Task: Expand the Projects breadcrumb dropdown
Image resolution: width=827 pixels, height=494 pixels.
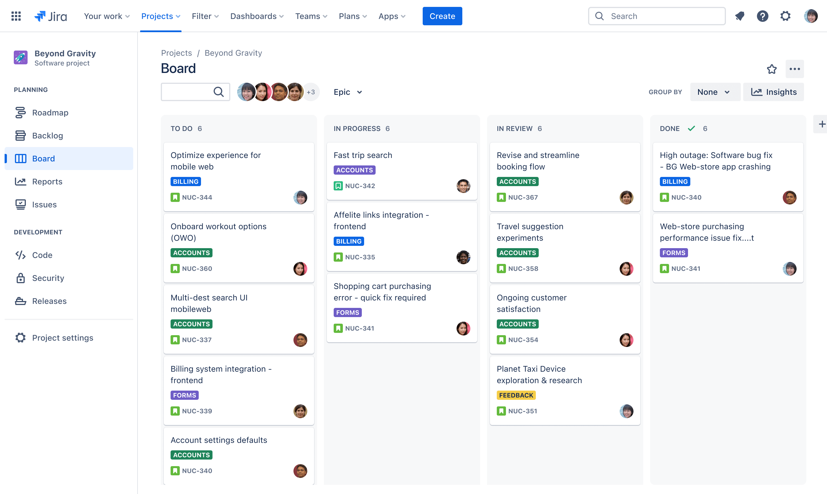Action: pyautogui.click(x=176, y=53)
